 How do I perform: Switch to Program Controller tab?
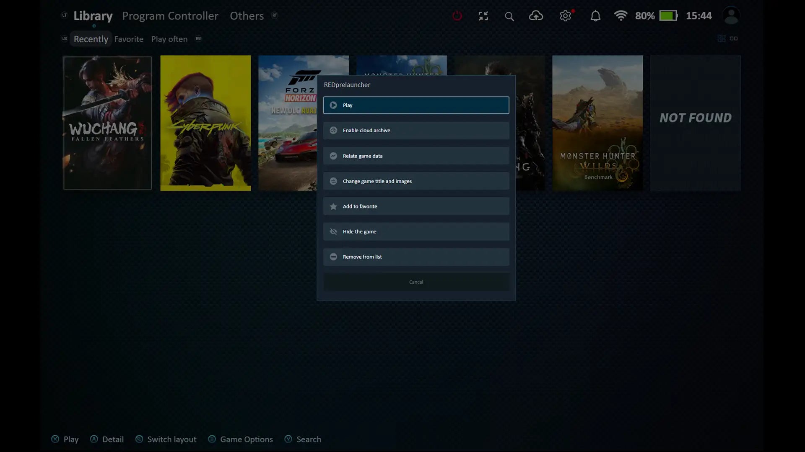[170, 16]
